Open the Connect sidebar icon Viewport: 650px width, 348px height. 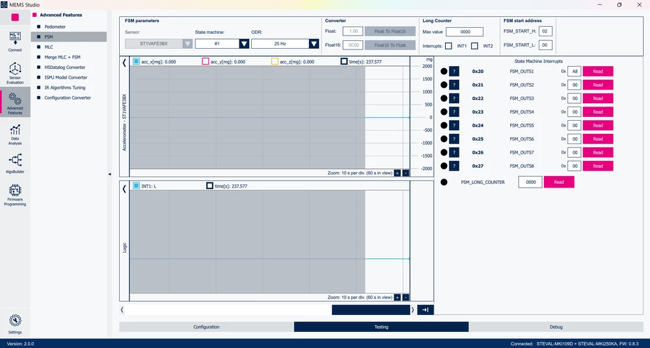(x=15, y=42)
